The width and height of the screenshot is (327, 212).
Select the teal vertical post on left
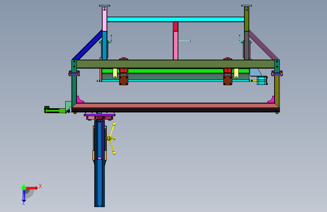[104, 46]
